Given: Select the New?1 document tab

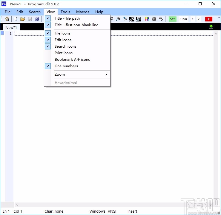Looking at the screenshot, I should [11, 27].
